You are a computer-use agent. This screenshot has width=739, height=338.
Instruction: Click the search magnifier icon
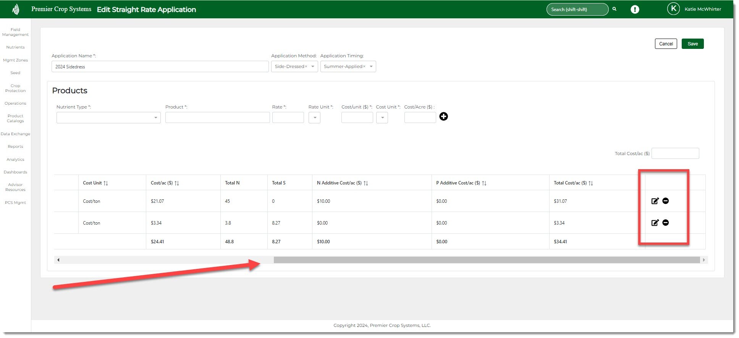coord(614,9)
